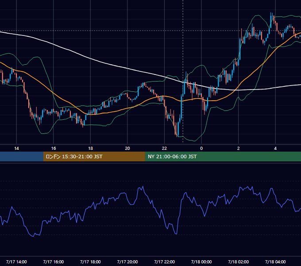
Task: Click the blue session band before London
Action: point(22,156)
